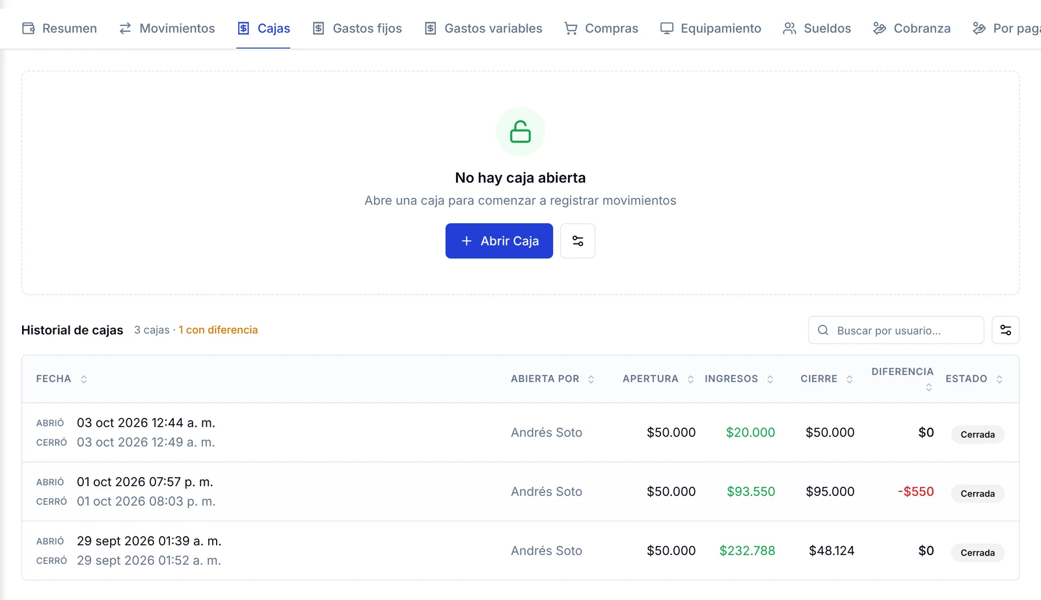Sort by Cierre column
The width and height of the screenshot is (1041, 600).
tap(826, 379)
